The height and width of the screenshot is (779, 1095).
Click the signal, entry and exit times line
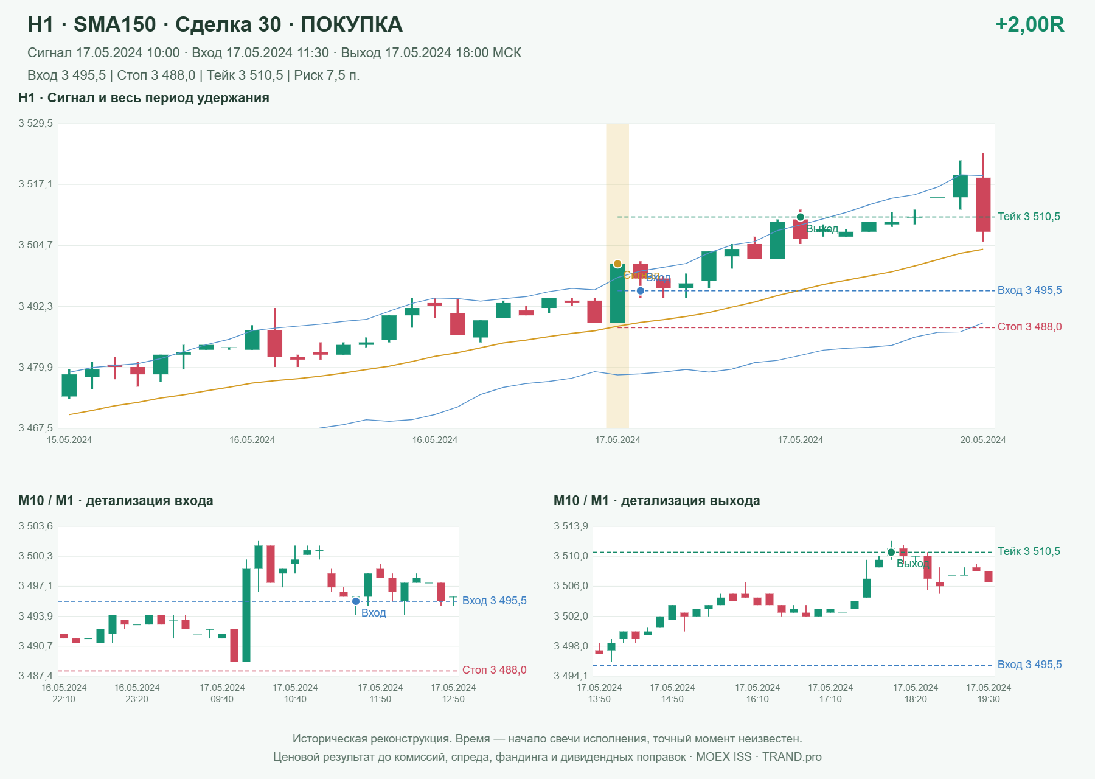click(274, 53)
